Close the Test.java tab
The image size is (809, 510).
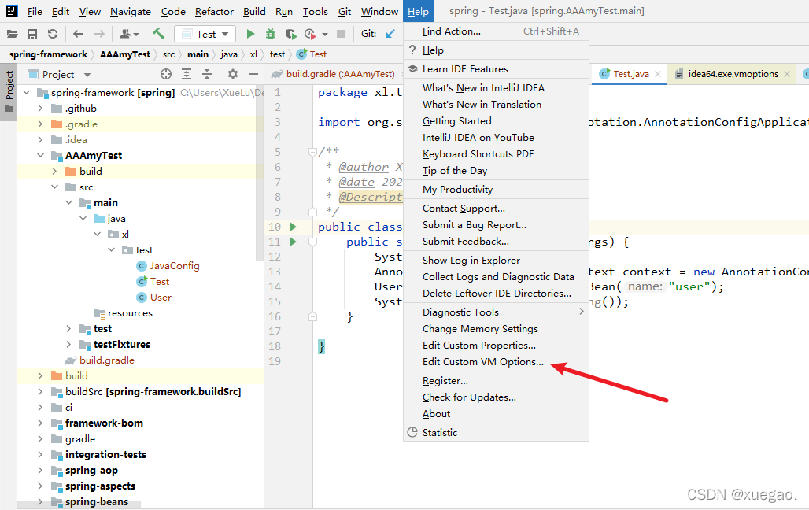coord(658,74)
